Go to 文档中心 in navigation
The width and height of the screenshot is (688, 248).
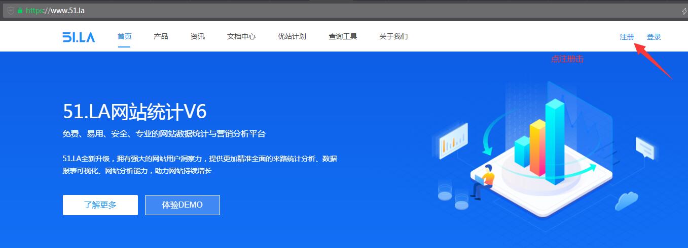pos(241,36)
